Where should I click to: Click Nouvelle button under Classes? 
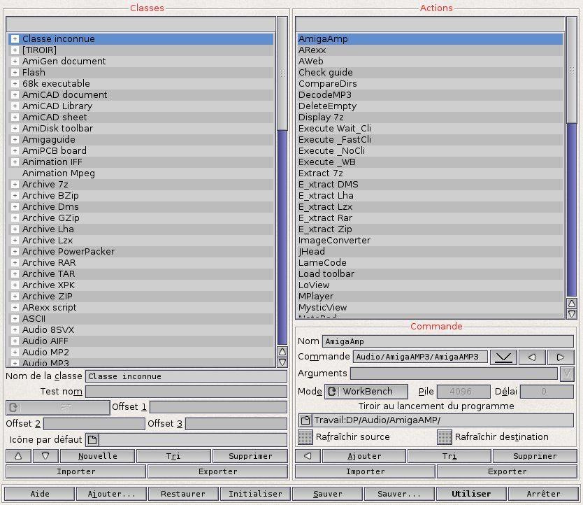(x=97, y=456)
